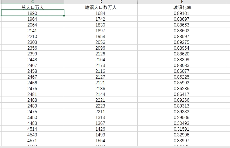
Task: Select cell with value 1964
Action: (x=33, y=19)
